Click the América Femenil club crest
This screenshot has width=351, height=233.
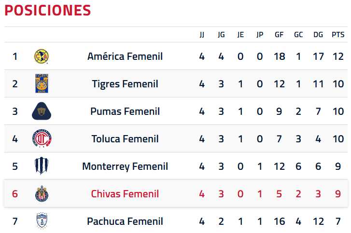[x=42, y=56]
